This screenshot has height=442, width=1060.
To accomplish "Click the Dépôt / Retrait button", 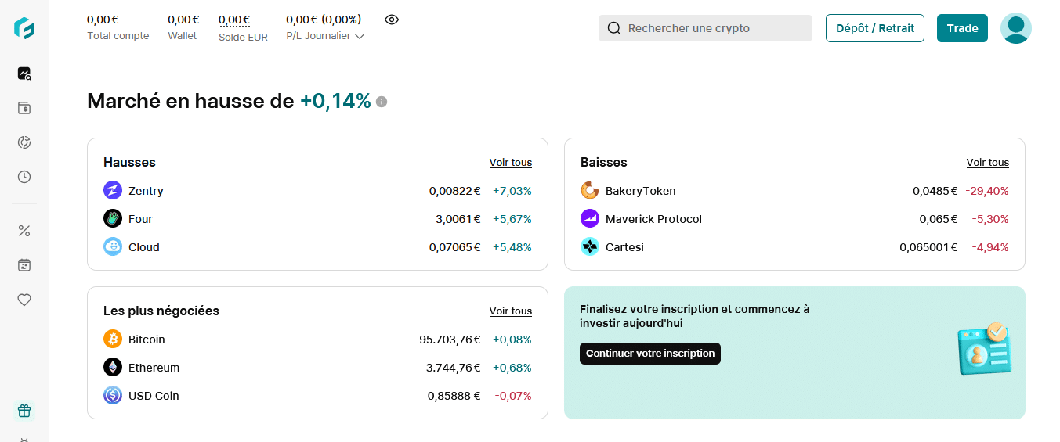I will click(875, 28).
